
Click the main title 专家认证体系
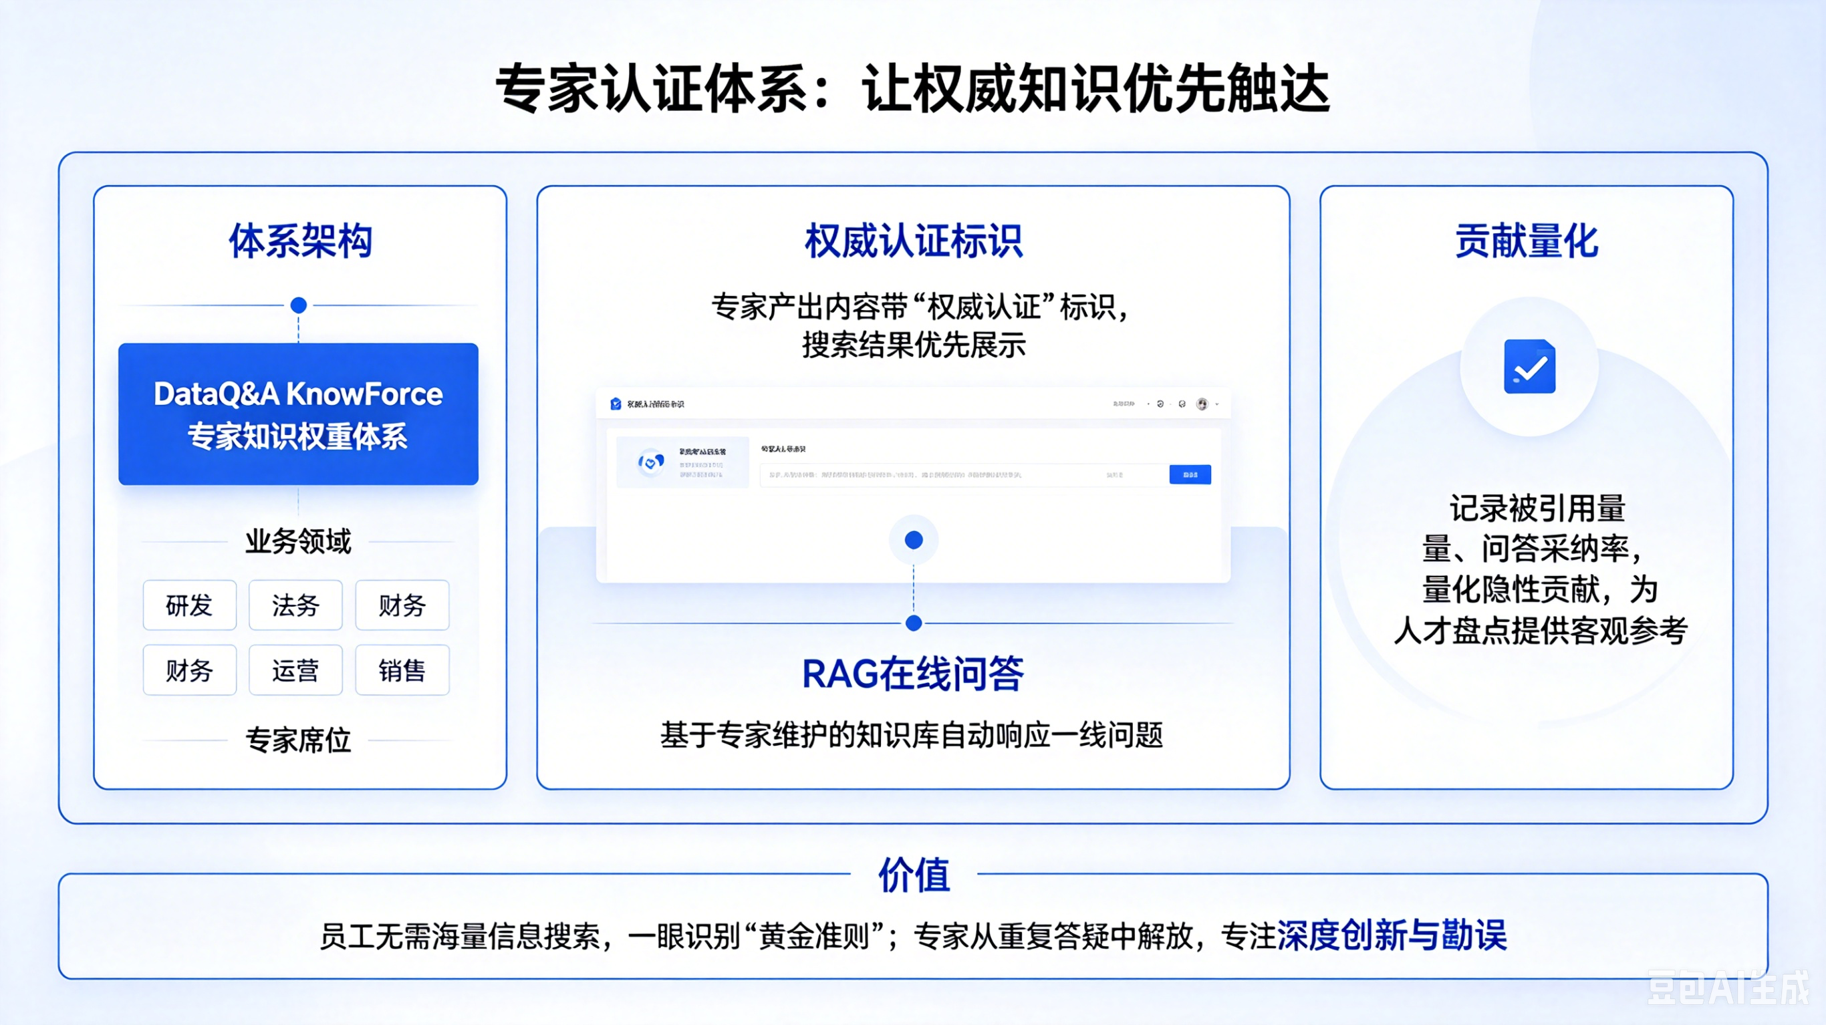coord(652,89)
